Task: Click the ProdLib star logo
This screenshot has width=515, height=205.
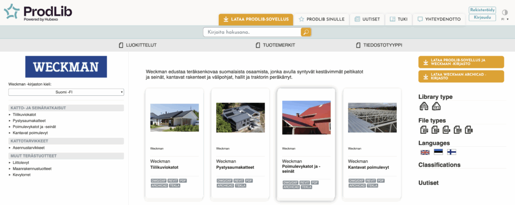Action: tap(13, 12)
